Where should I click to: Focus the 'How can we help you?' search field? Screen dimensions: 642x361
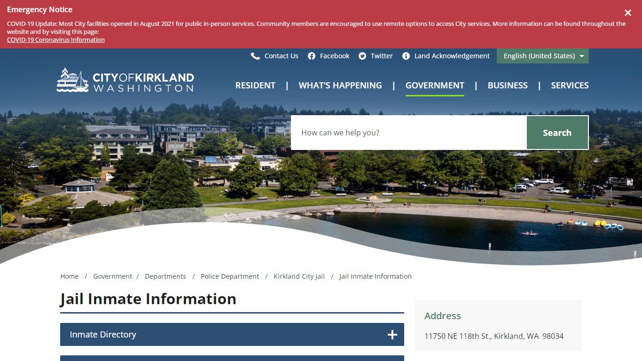pyautogui.click(x=409, y=133)
